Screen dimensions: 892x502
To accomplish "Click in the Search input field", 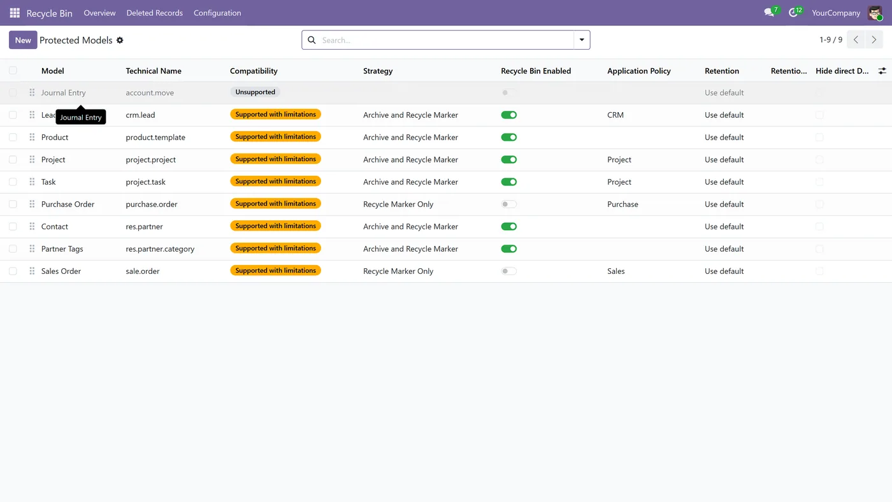I will [x=446, y=40].
